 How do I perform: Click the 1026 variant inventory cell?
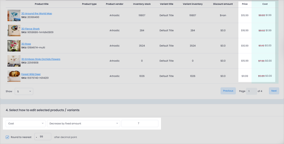193,76
